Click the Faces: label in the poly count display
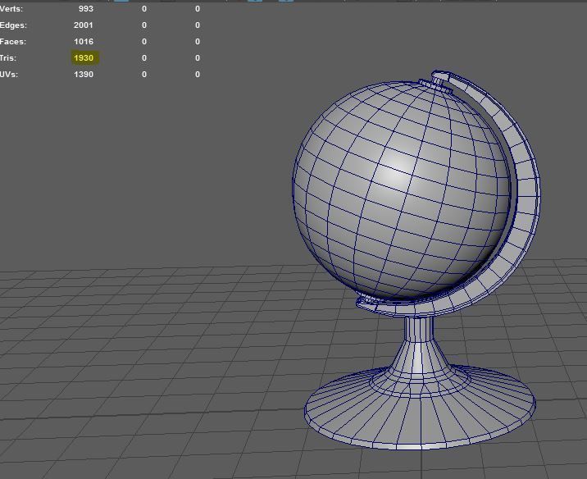This screenshot has width=587, height=479. pos(13,42)
